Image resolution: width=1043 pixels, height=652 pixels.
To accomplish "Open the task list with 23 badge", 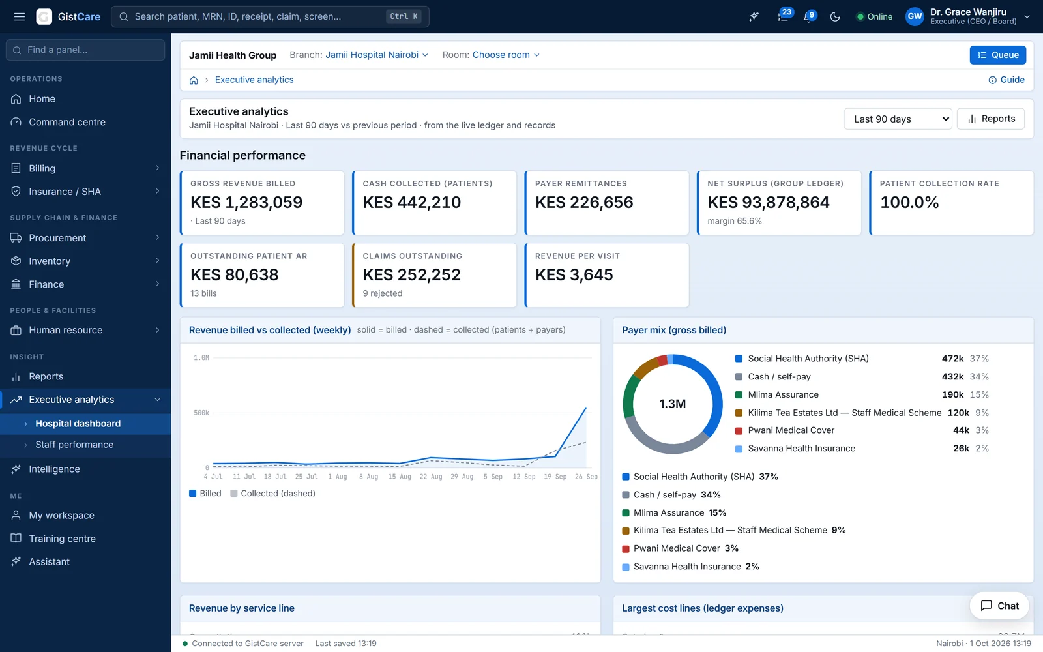I will pos(784,16).
